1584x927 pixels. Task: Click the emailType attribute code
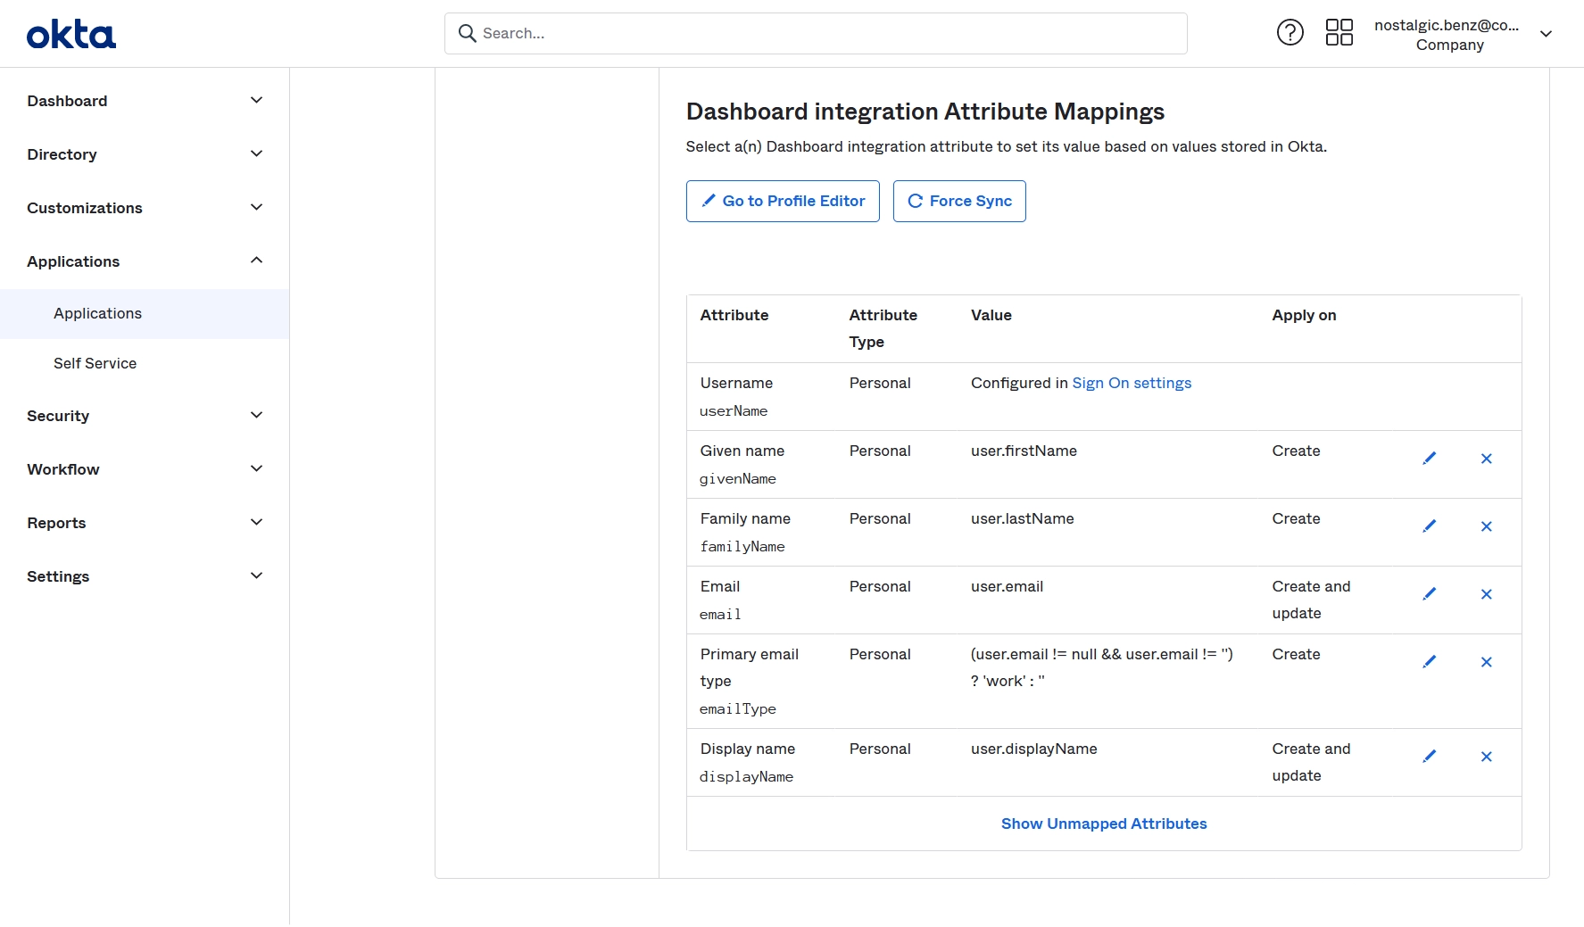coord(737,709)
